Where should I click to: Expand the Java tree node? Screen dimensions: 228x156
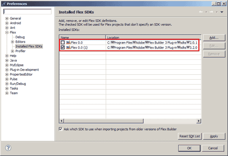tap(7, 61)
